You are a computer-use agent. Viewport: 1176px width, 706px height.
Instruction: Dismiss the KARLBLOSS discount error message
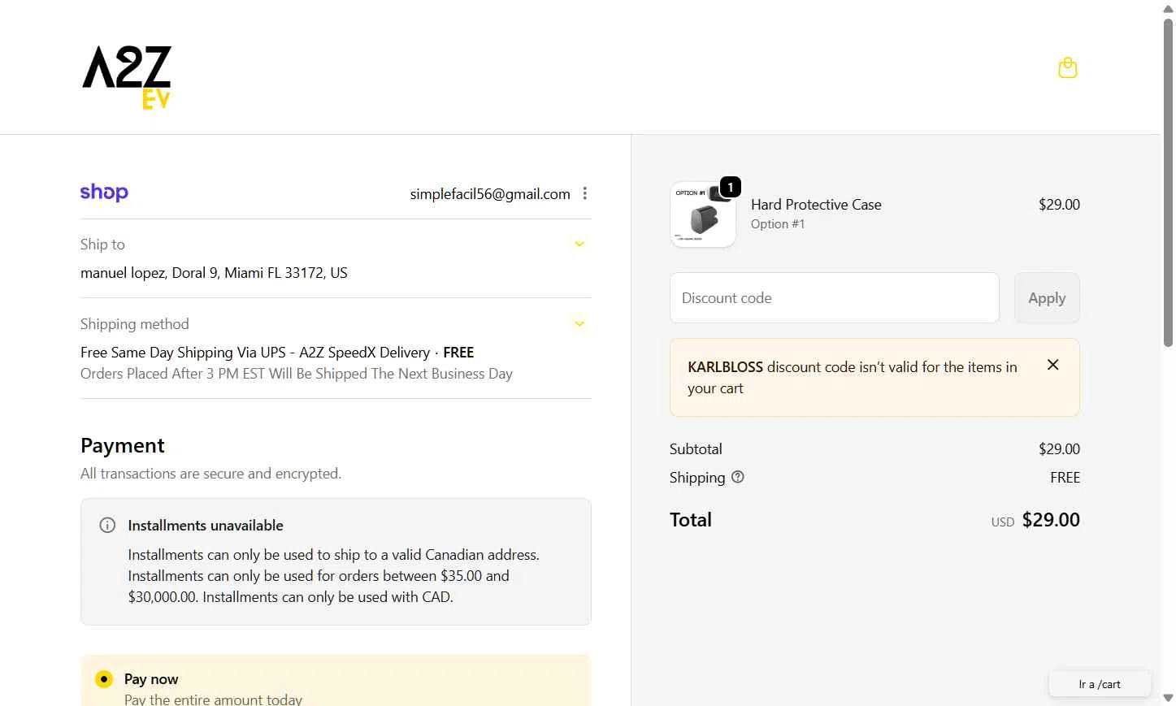[x=1052, y=365]
